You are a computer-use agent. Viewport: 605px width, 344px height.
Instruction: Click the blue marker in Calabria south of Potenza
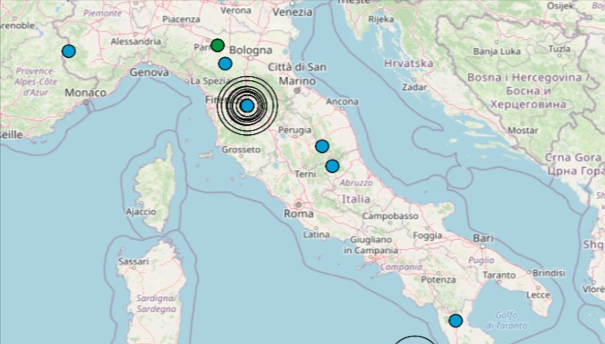tap(456, 321)
